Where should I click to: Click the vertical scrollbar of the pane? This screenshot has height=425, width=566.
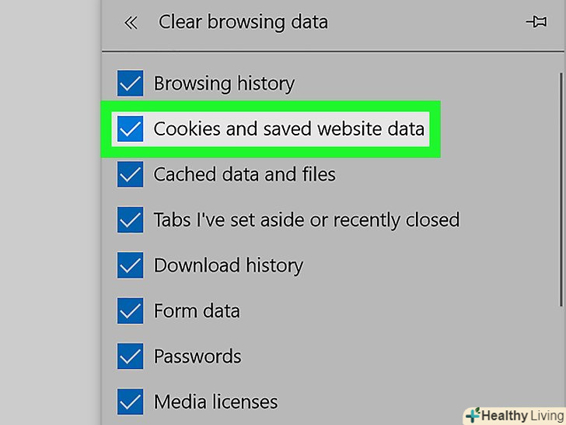(x=561, y=187)
